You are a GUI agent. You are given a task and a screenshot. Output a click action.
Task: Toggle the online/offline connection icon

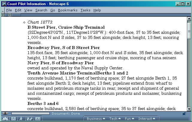tap(5, 114)
